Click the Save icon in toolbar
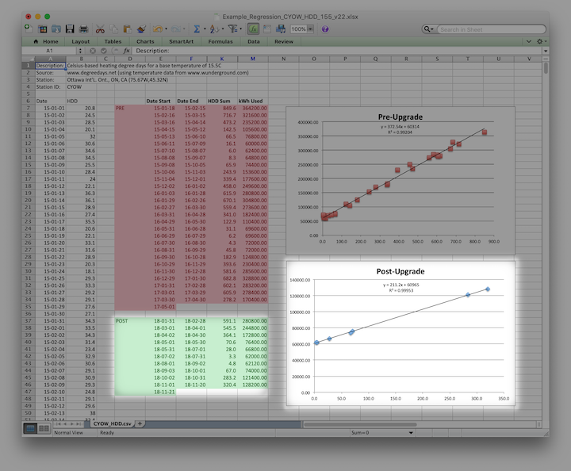Viewport: 571px width, 471px height. (70, 29)
